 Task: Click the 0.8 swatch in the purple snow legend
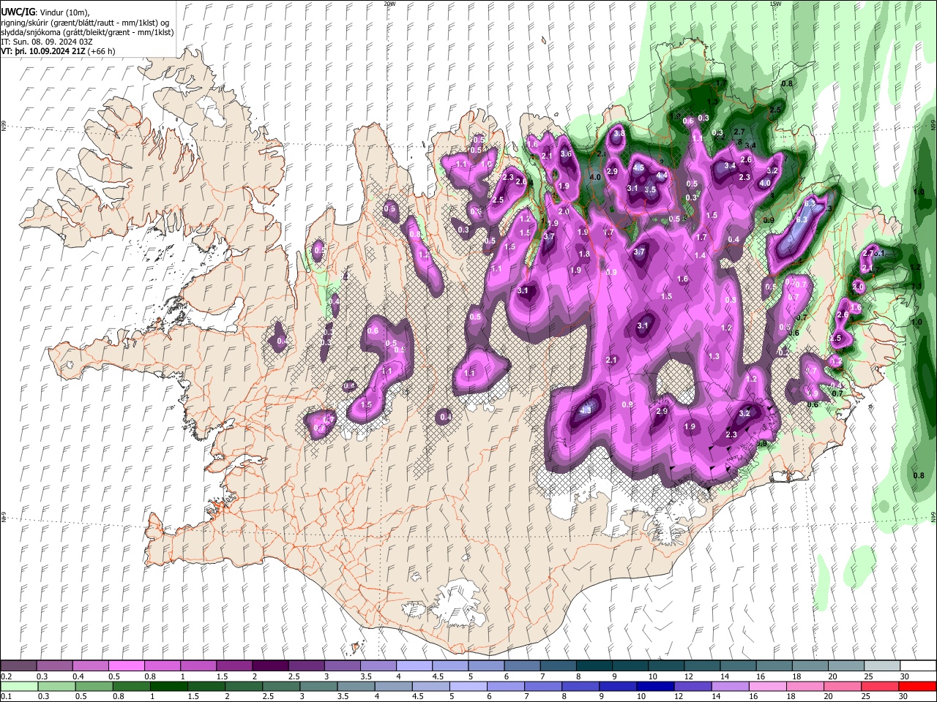(162, 666)
